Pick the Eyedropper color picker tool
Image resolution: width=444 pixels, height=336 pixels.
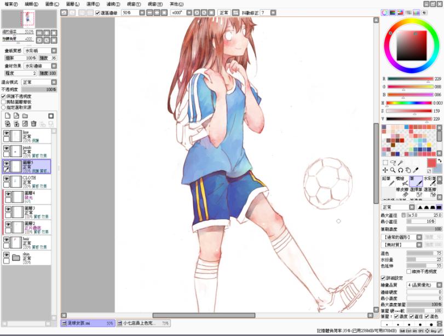tap(416, 170)
